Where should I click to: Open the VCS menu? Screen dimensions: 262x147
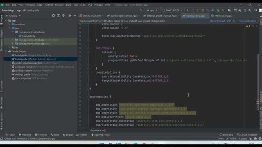[90, 5]
